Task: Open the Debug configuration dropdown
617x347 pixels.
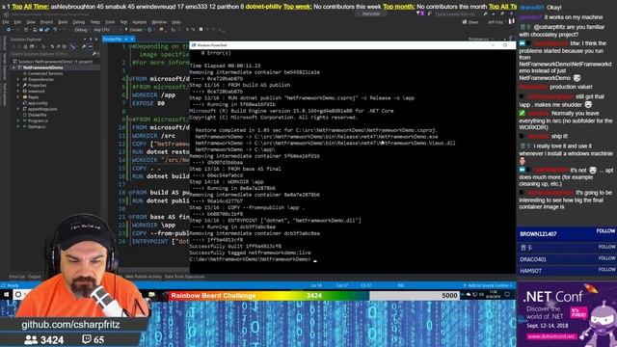Action: pyautogui.click(x=82, y=30)
